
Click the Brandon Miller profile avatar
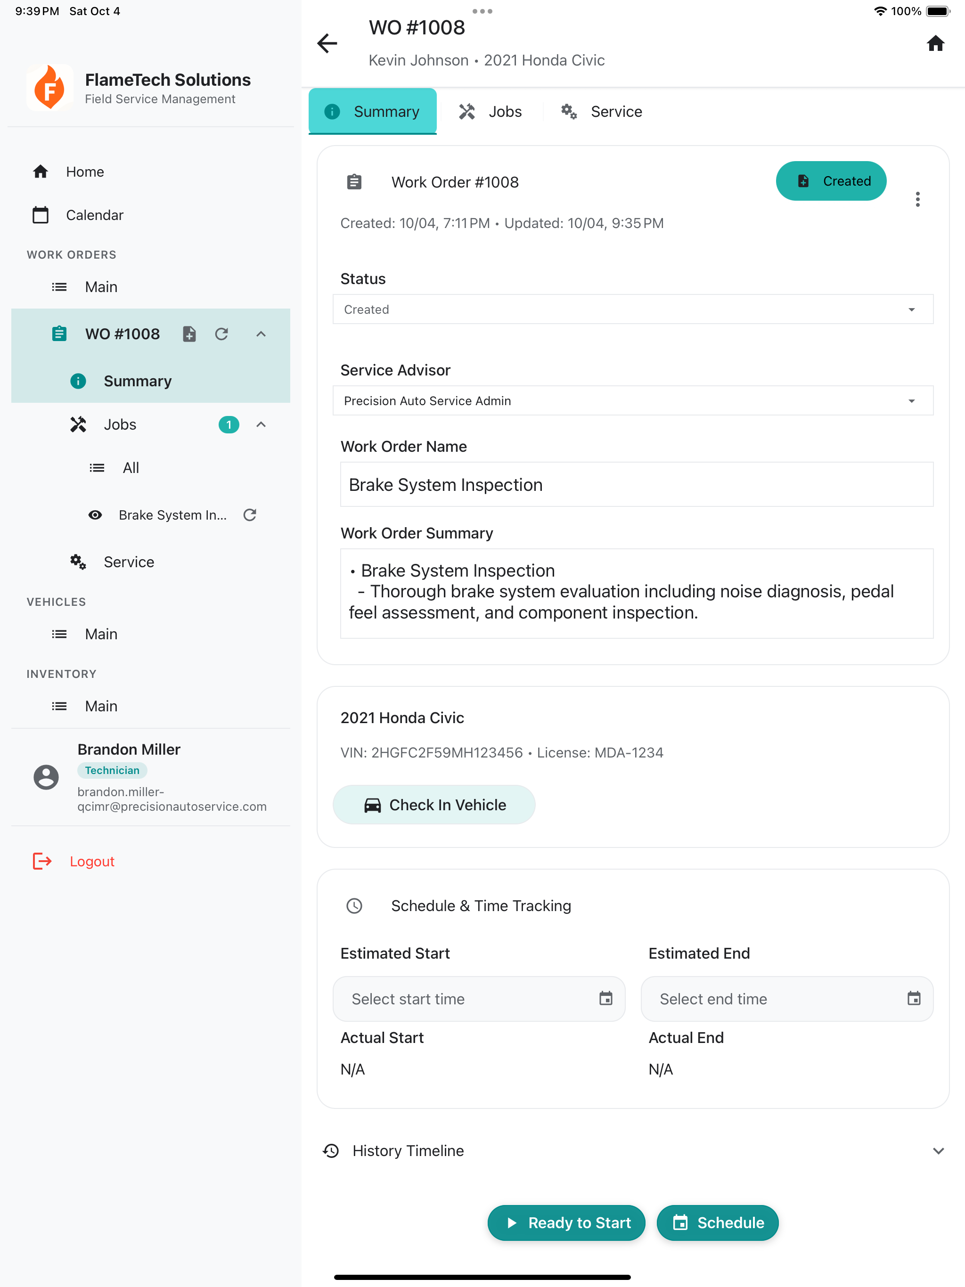[x=46, y=777]
